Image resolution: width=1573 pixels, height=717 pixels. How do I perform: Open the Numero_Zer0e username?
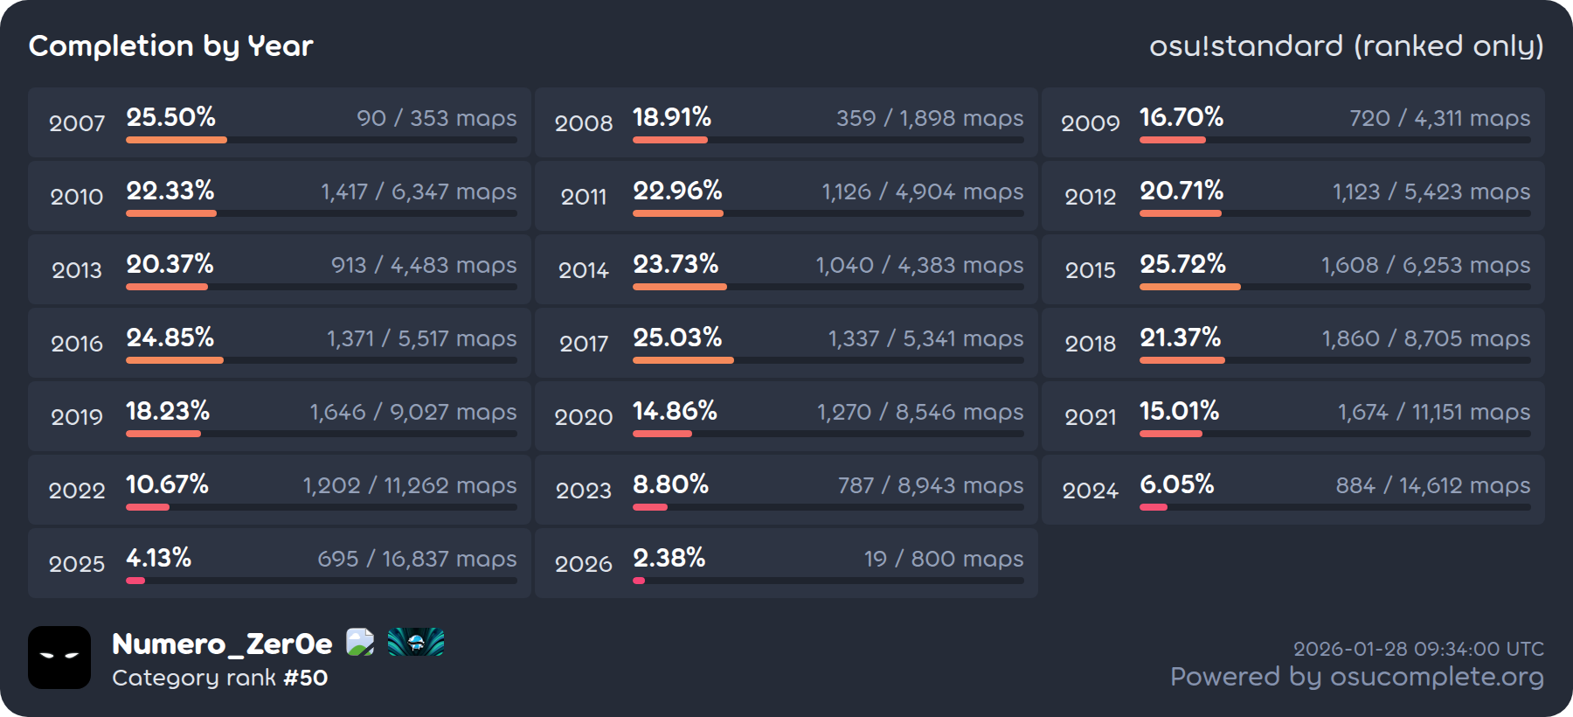(x=222, y=644)
